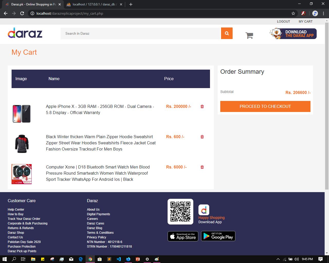This screenshot has height=263, width=329.
Task: Switch to the localhost phpMyAdmin daraz_db tab
Action: pos(94,4)
